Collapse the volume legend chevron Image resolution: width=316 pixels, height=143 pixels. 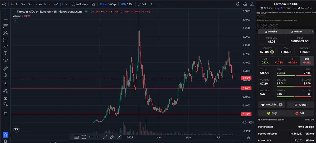click(15, 20)
